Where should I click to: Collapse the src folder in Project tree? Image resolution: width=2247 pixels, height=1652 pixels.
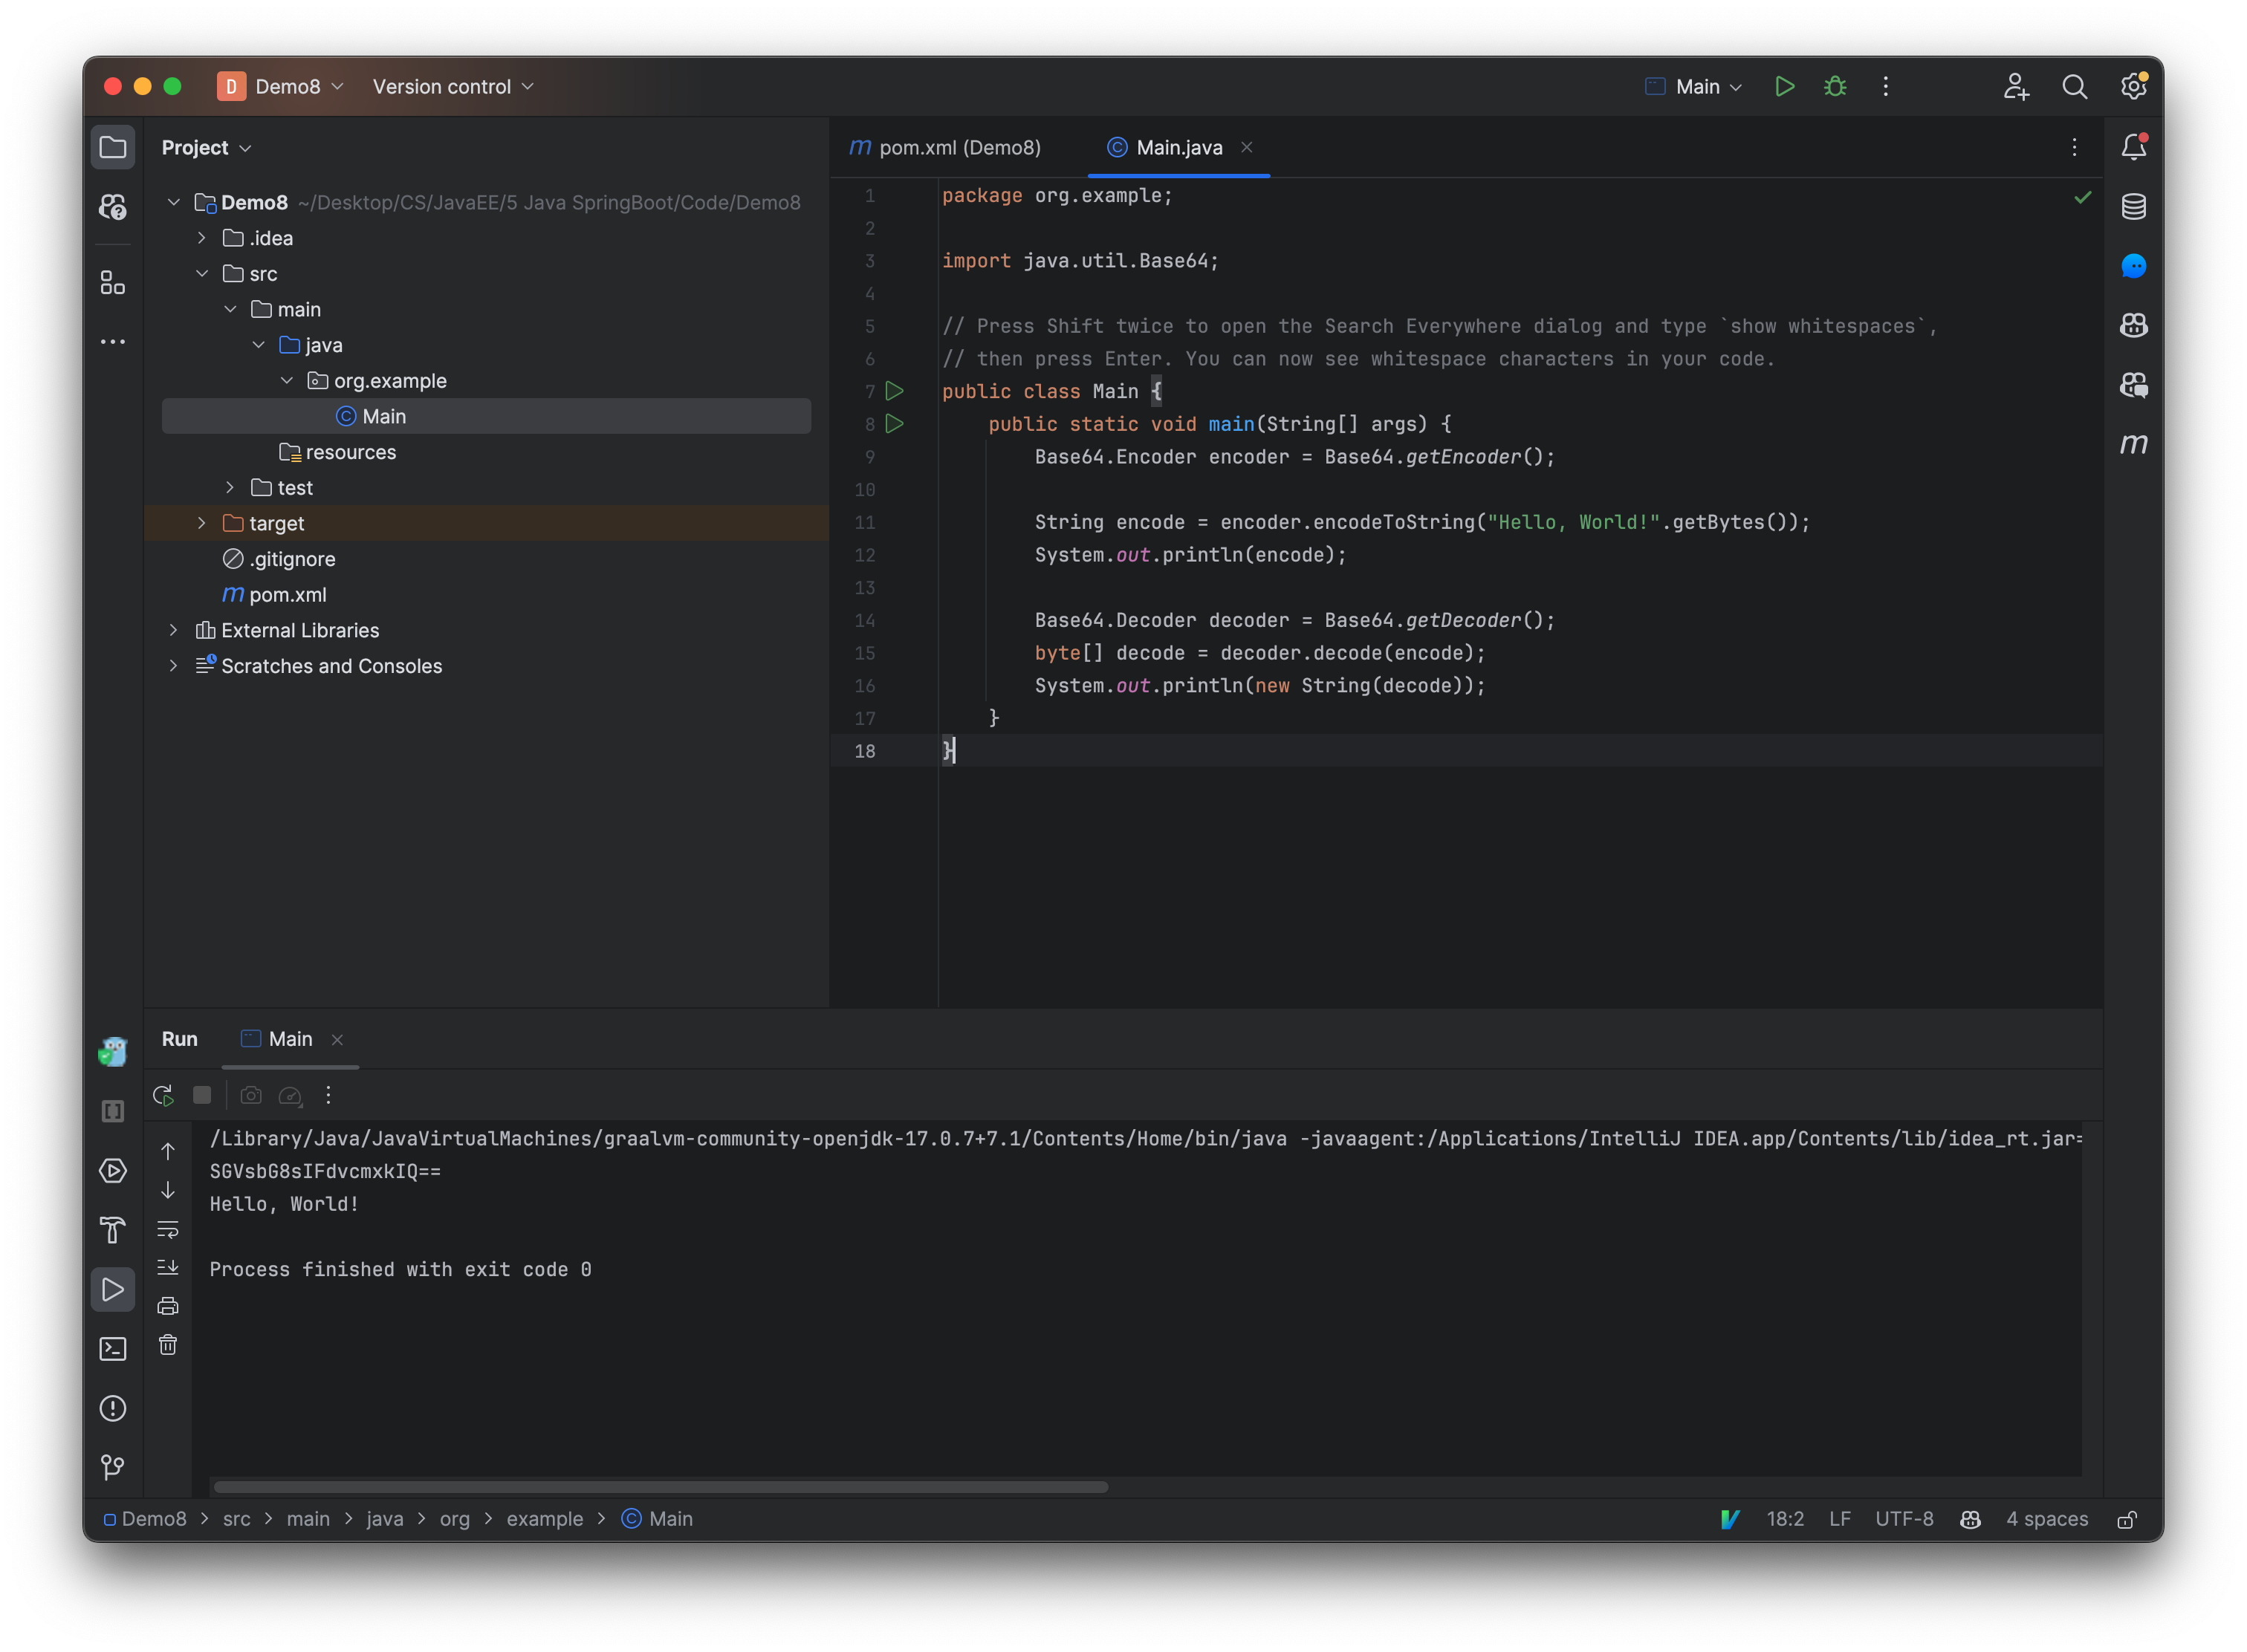pyautogui.click(x=203, y=273)
